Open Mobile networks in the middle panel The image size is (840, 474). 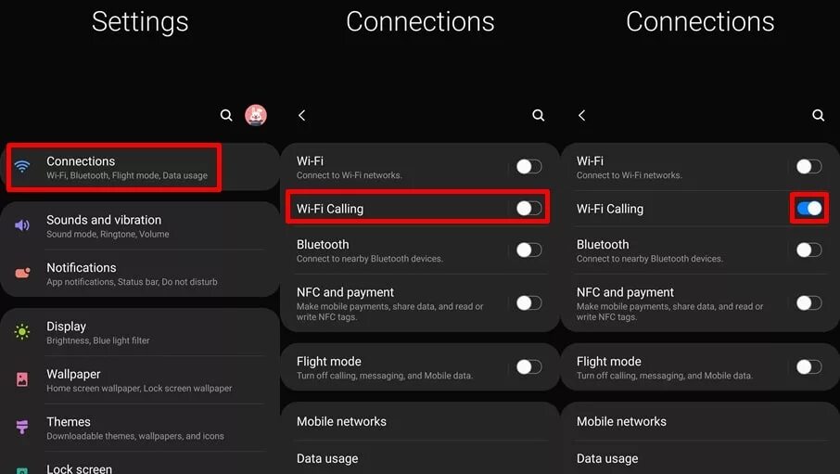(419, 421)
